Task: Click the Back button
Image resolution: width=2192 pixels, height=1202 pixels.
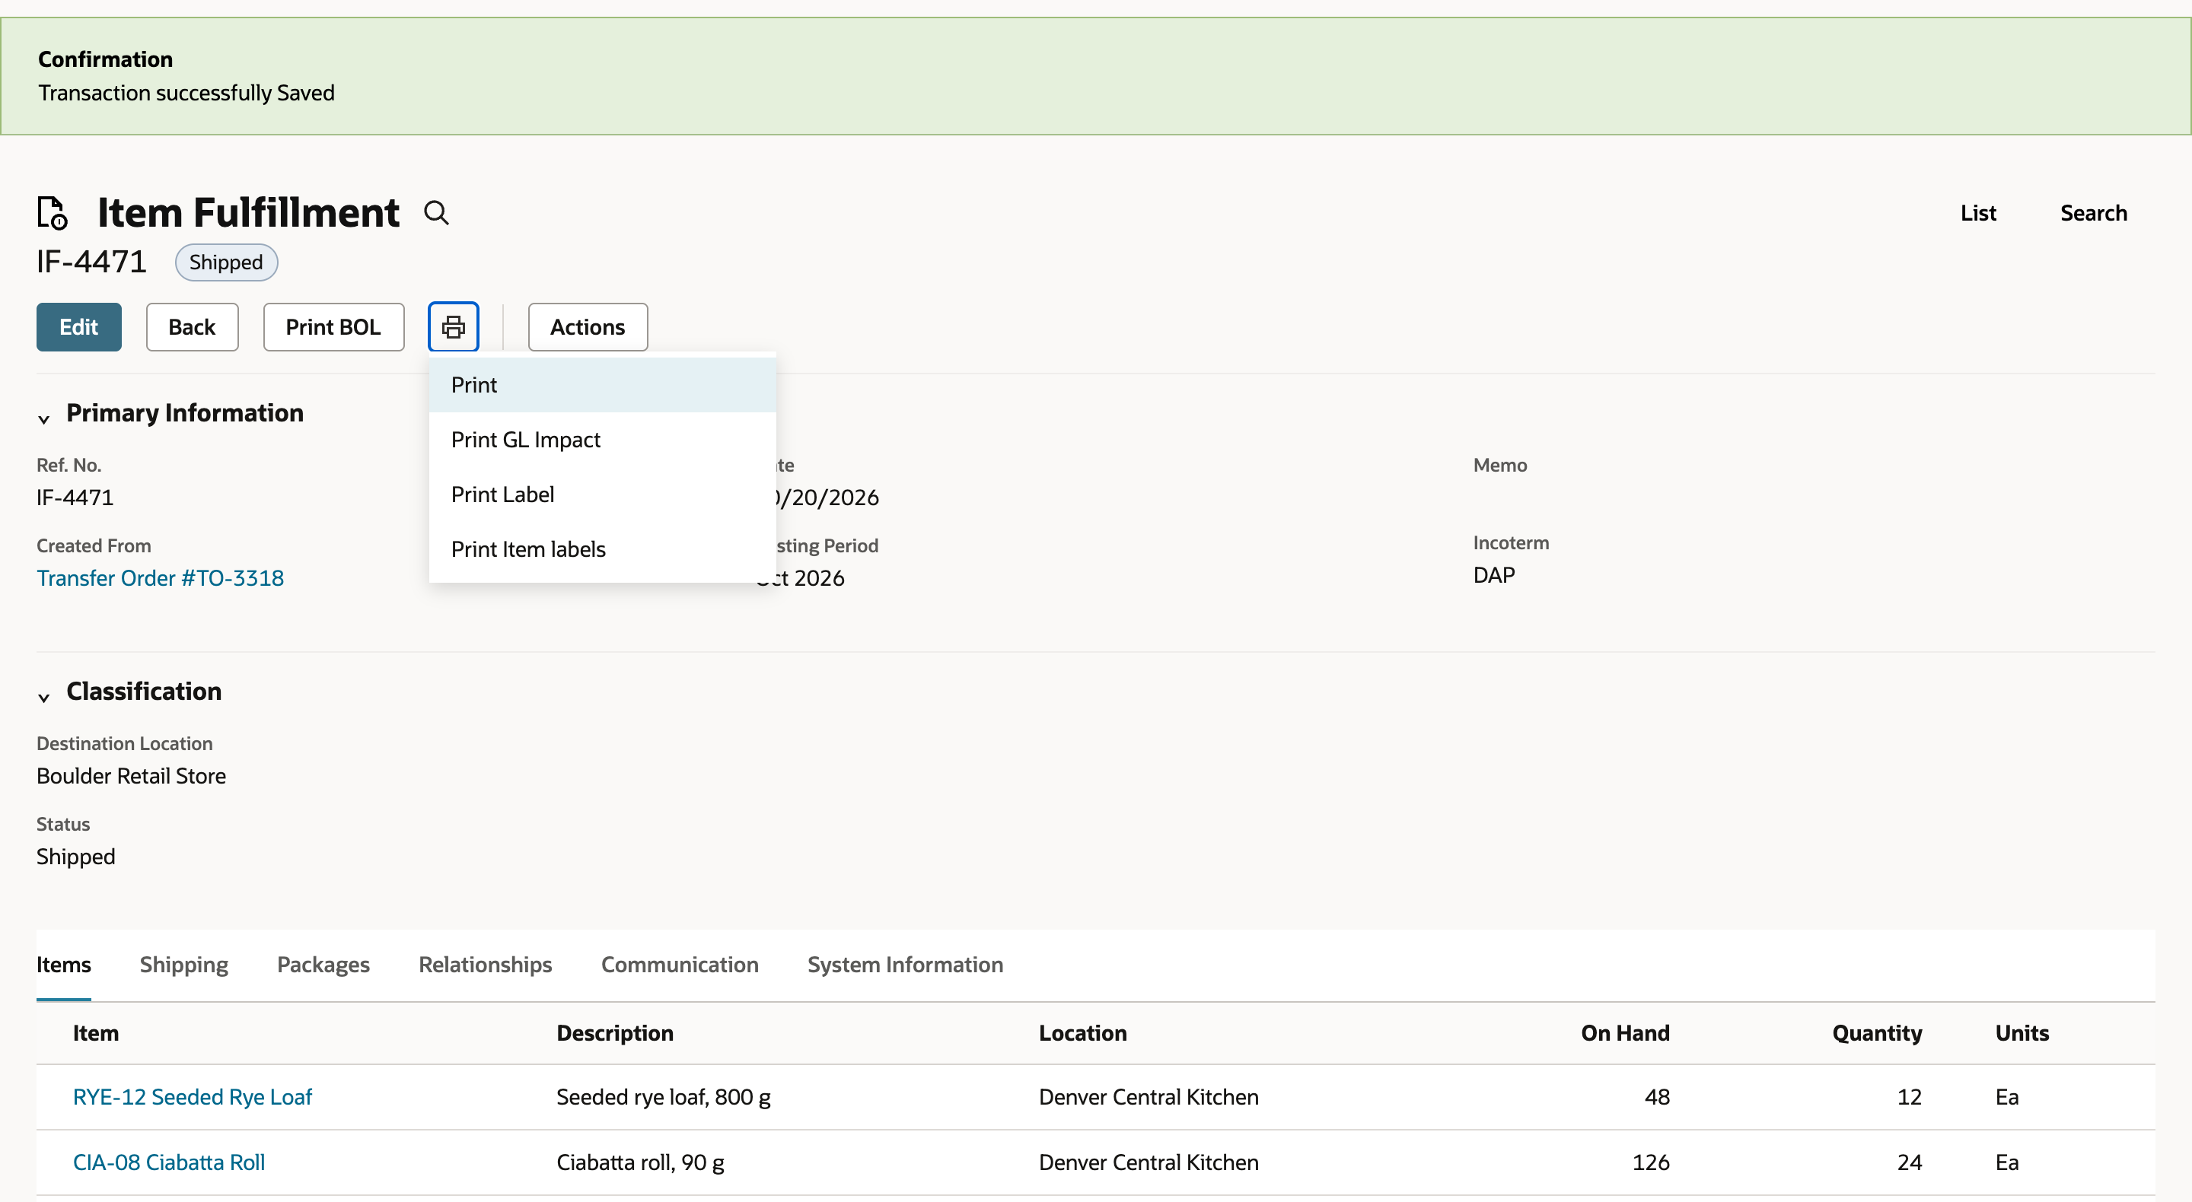Action: (192, 326)
